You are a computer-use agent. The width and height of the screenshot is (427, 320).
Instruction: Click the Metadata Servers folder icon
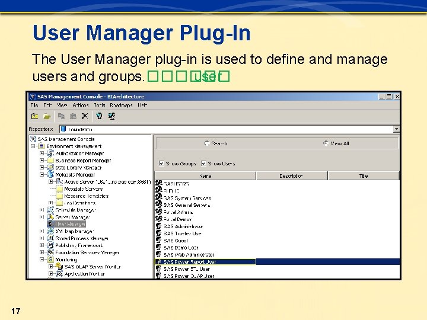[59, 189]
